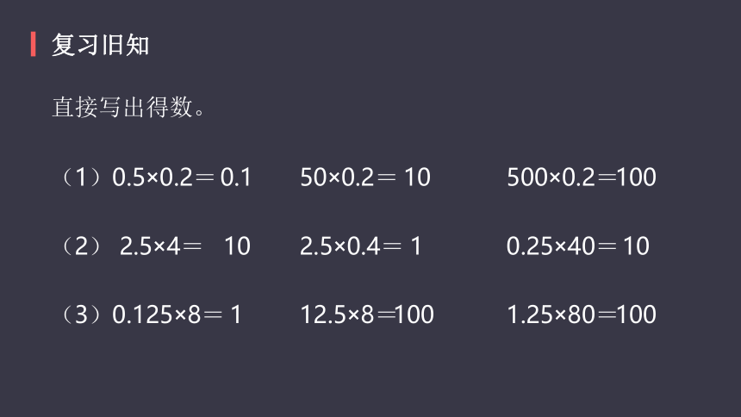Click the row label （2）
Viewport: 741px width, 417px height.
[x=81, y=246]
